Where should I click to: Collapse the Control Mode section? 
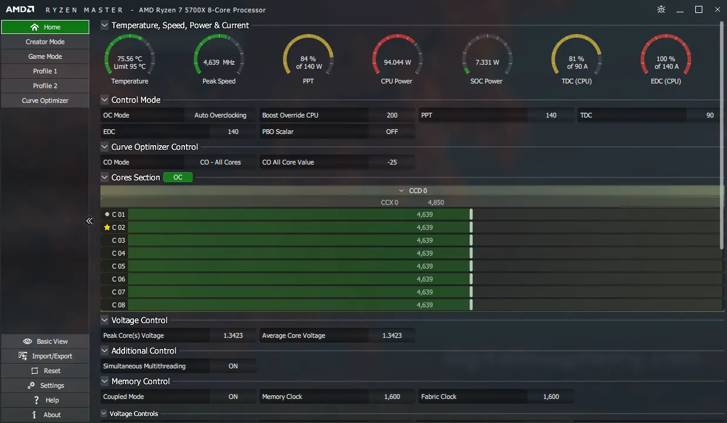[105, 100]
